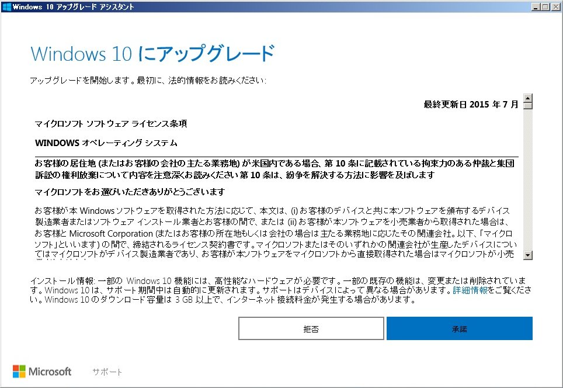Click 'マイクロソフト ソフトウェア ライセンス条項' heading
Image resolution: width=563 pixels, height=388 pixels.
(x=110, y=124)
